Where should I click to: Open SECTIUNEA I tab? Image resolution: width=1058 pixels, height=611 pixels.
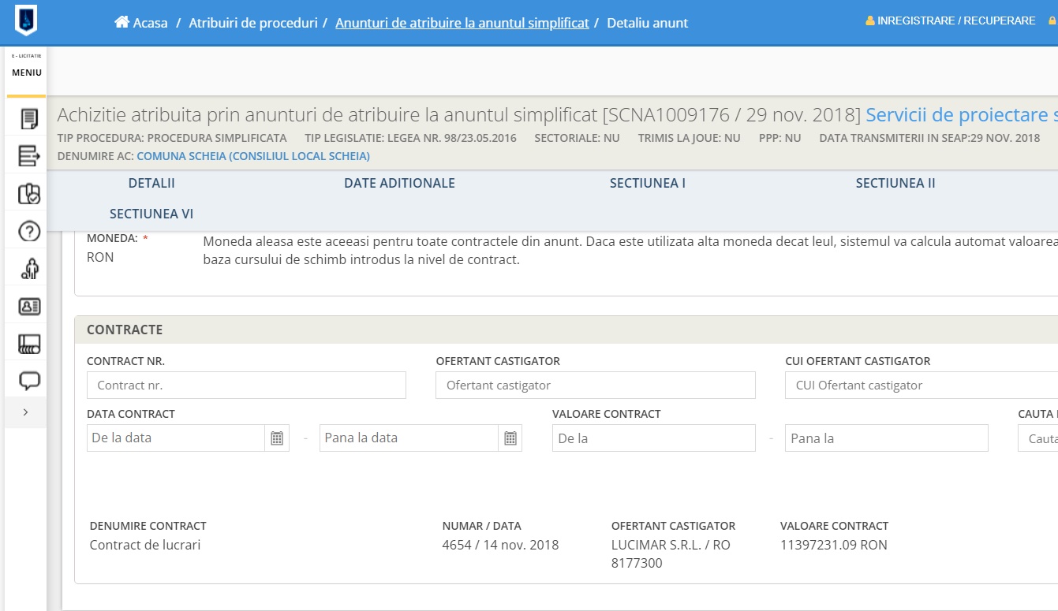(647, 183)
